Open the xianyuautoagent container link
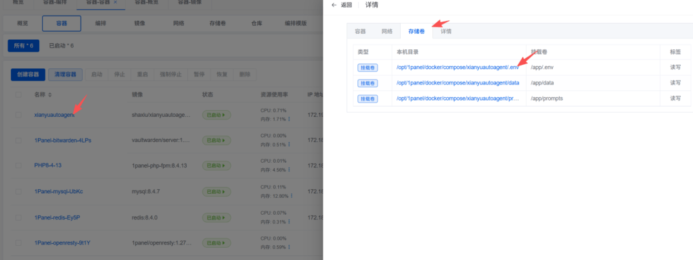 coord(54,115)
